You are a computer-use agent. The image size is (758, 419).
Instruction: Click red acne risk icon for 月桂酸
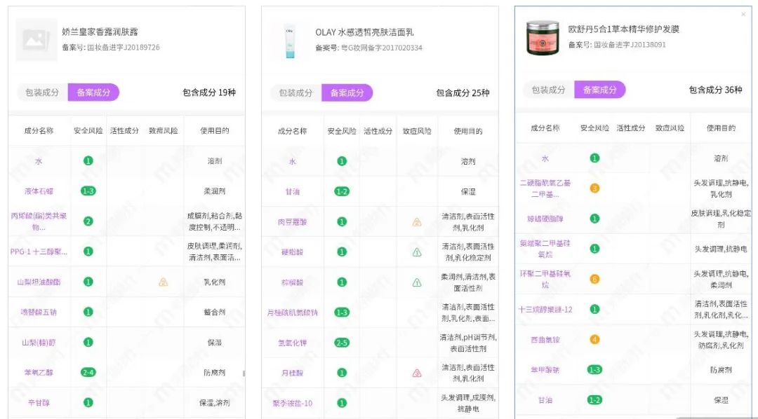(417, 373)
